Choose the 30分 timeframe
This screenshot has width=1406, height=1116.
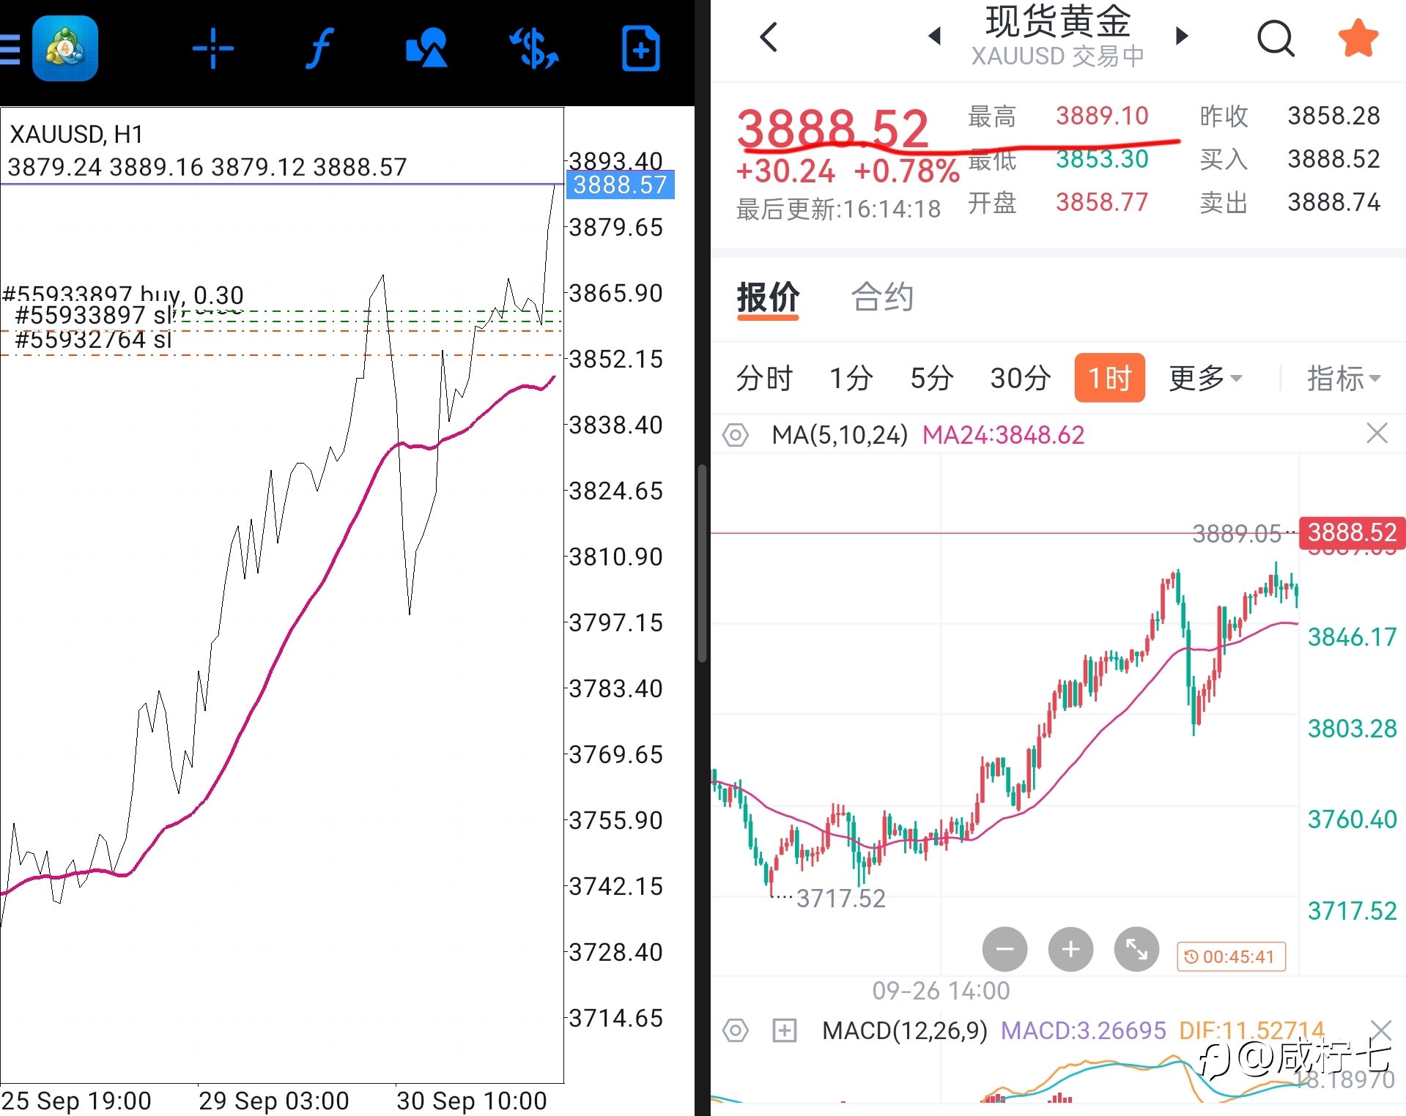point(1020,378)
